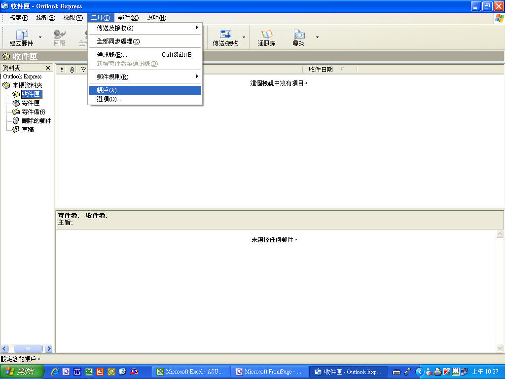Open 傳送及接收(S) submenu entry
The height and width of the screenshot is (379, 505).
pos(145,28)
